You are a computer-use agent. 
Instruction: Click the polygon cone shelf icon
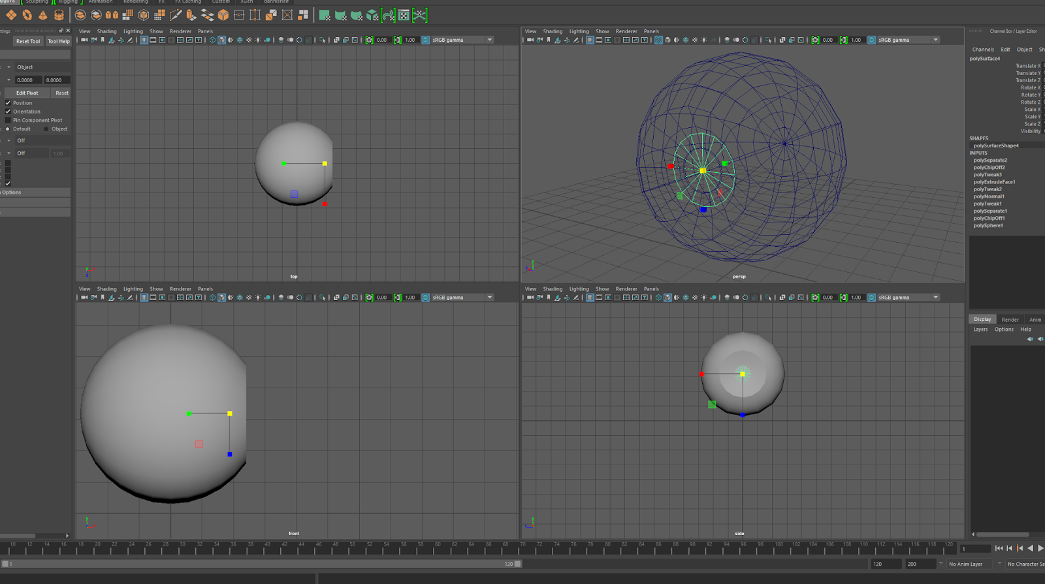[x=42, y=15]
